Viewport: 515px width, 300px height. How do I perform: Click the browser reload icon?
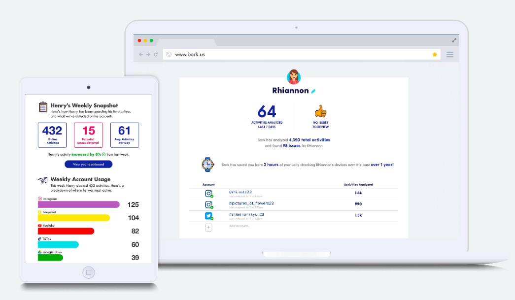[156, 54]
